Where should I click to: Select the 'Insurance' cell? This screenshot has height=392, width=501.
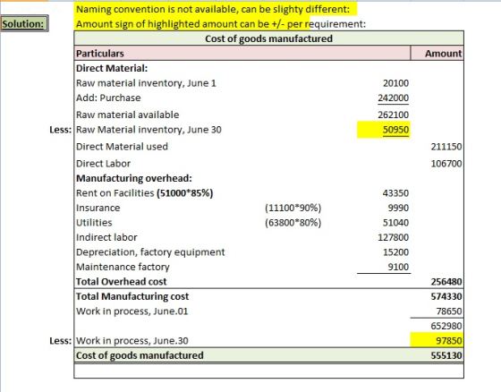click(98, 208)
